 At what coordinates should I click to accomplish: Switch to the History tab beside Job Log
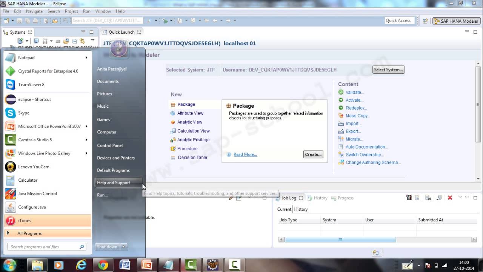pyautogui.click(x=317, y=198)
